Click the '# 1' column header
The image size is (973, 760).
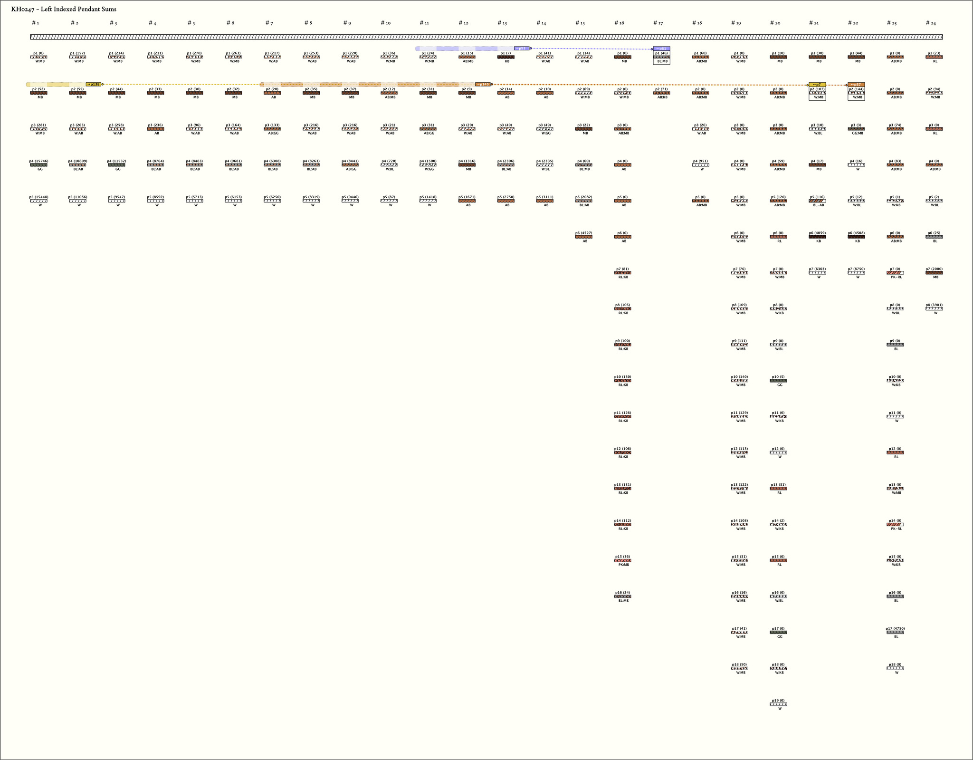pyautogui.click(x=36, y=23)
